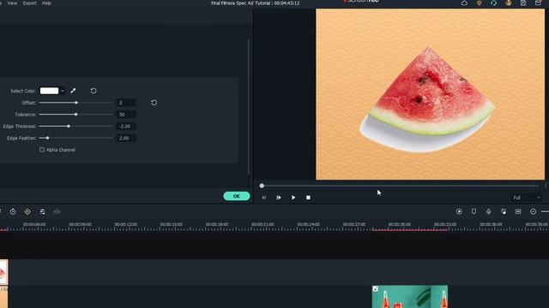This screenshot has width=549, height=308.
Task: Click the effects panel vertical scrollbar
Action: pos(249,106)
